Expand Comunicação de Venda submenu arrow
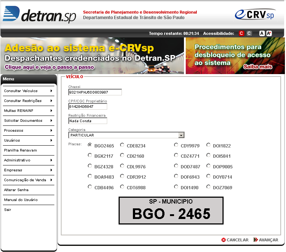 tap(51, 180)
